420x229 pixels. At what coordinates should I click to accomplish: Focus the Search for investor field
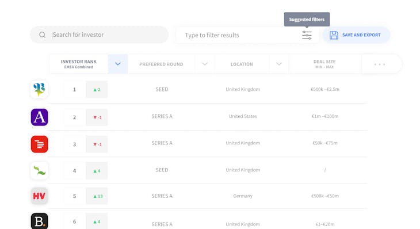coord(100,35)
